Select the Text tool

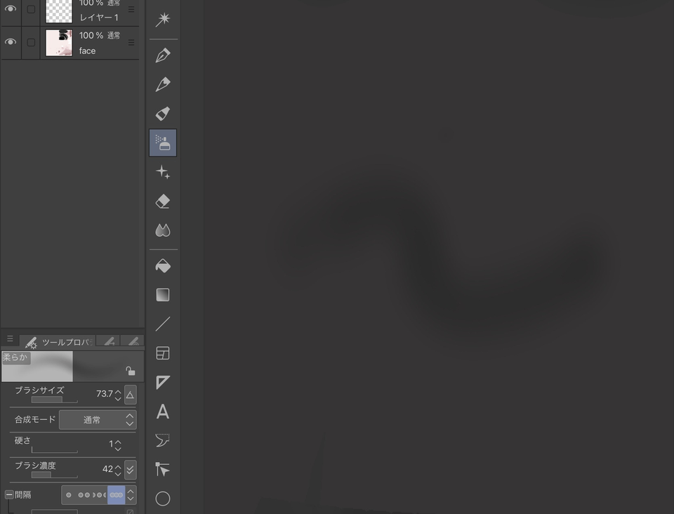163,412
